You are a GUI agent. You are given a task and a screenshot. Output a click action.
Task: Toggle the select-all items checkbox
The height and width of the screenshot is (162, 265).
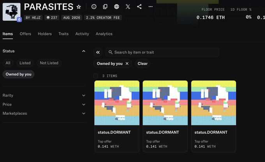click(x=95, y=76)
